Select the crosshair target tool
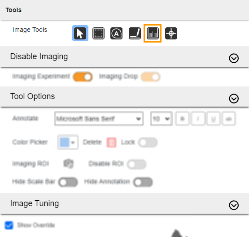The height and width of the screenshot is (237, 249). (x=171, y=33)
